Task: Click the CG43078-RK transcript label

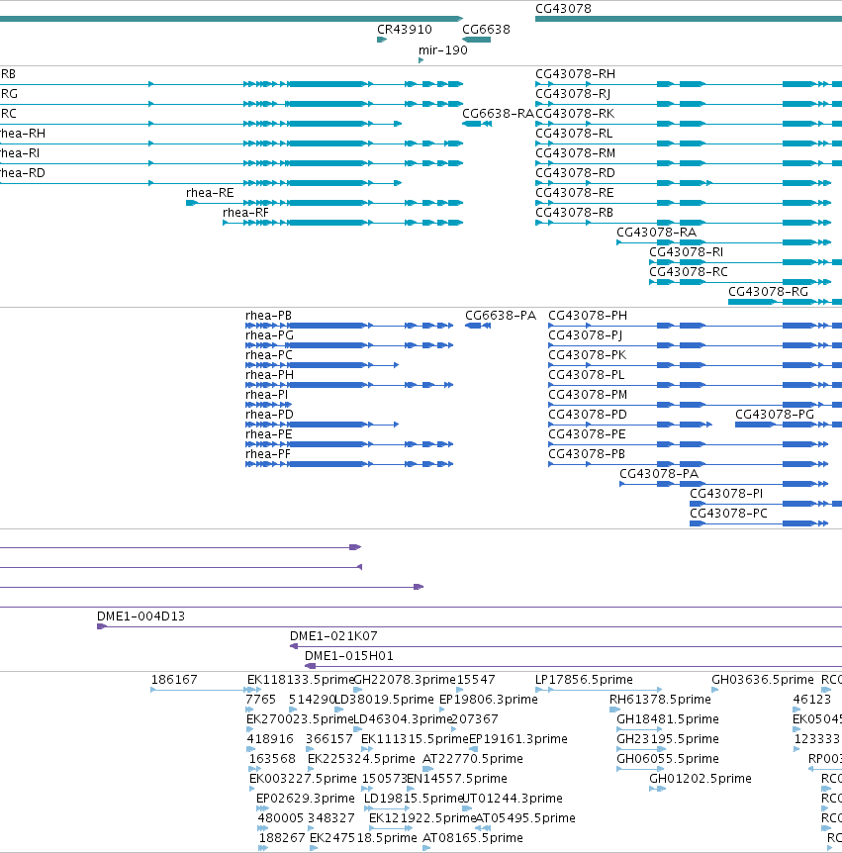Action: pyautogui.click(x=575, y=114)
